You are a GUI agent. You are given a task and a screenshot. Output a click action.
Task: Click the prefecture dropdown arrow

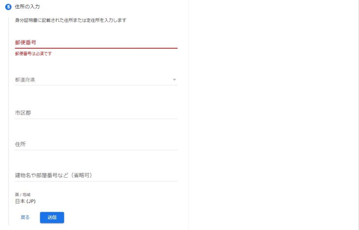[x=174, y=80]
